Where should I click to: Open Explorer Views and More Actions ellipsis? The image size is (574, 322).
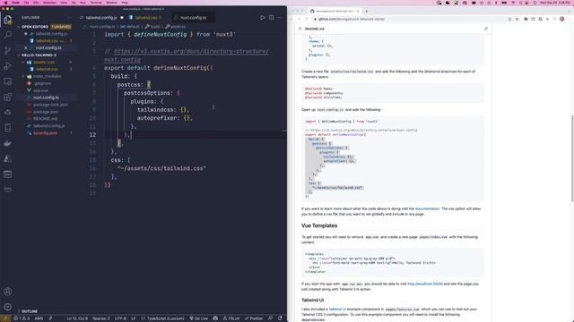tap(70, 18)
